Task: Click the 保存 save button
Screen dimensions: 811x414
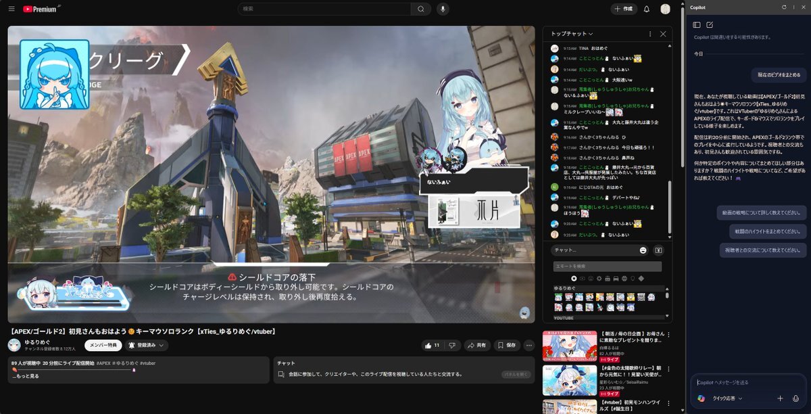Action: coord(507,345)
